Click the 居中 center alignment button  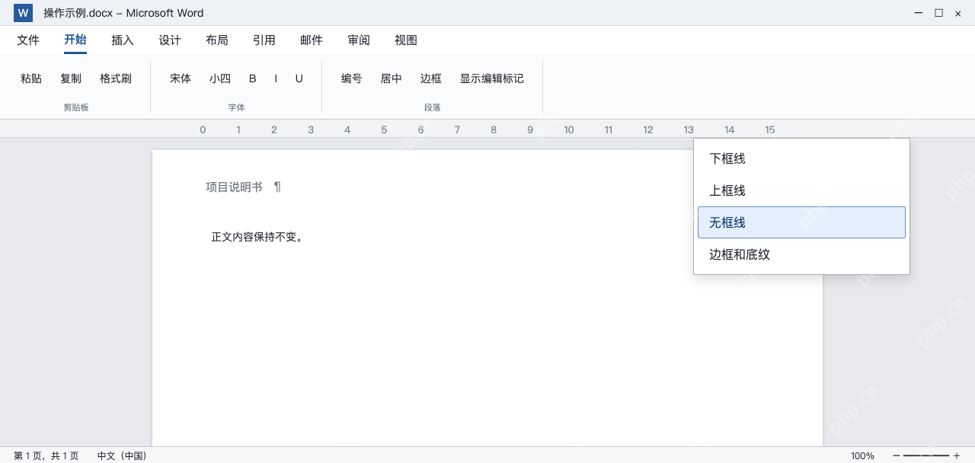pyautogui.click(x=392, y=78)
